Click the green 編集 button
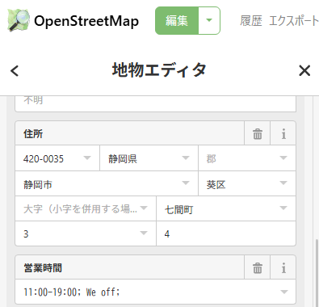319x307 pixels. 177,21
